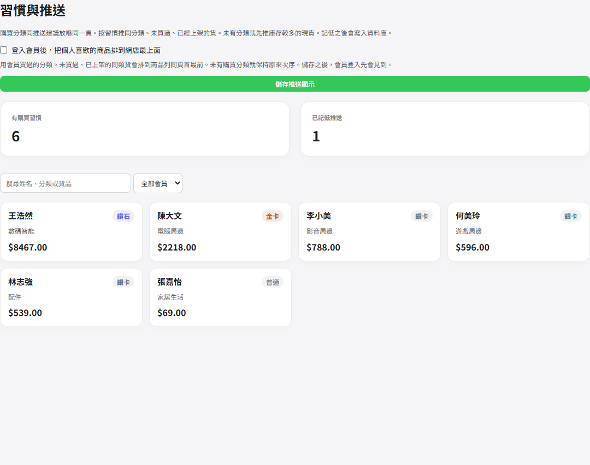Viewport: 590px width, 465px height.
Task: Click the $69.00 amount
Action: tap(172, 313)
